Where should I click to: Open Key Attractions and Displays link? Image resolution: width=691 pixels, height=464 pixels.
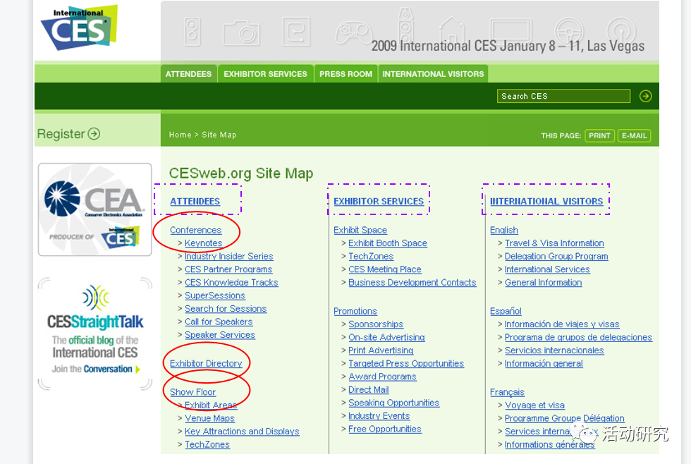242,432
